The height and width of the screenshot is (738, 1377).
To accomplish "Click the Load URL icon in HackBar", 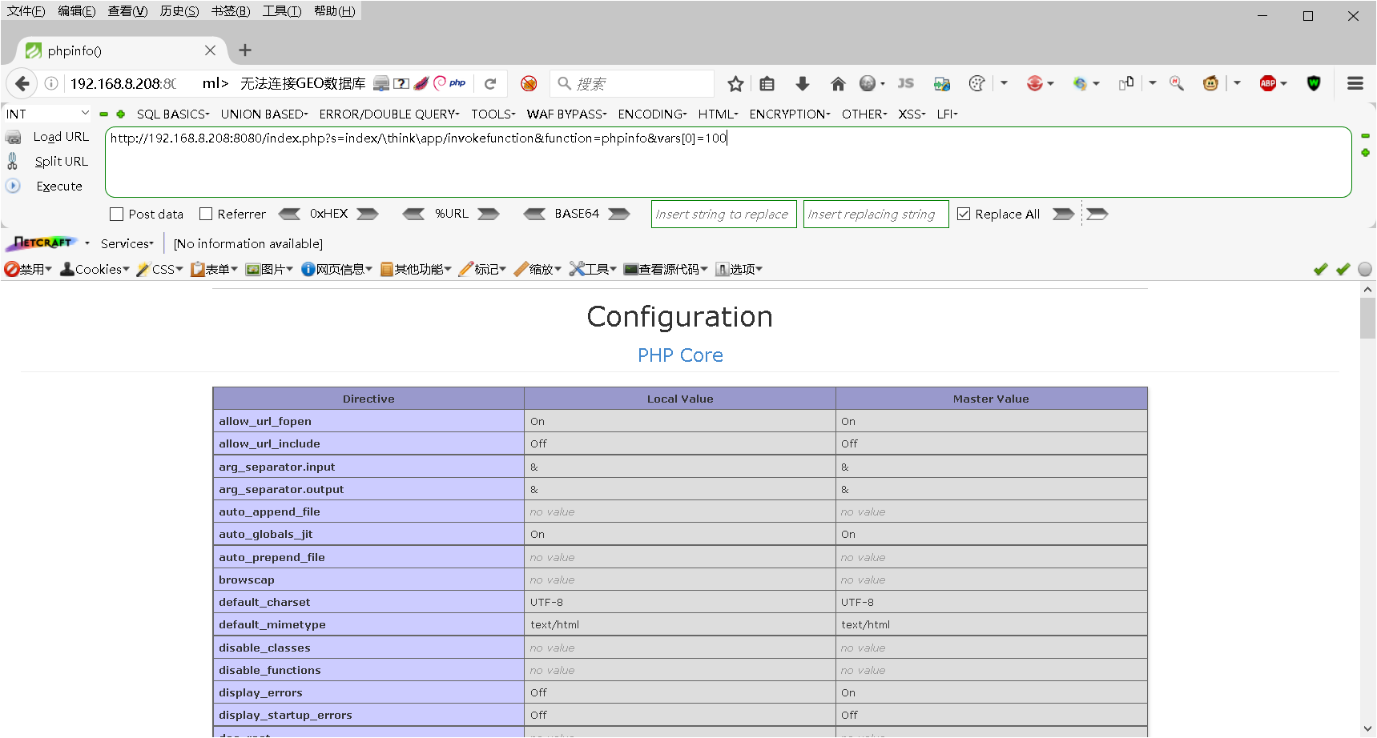I will coord(14,136).
